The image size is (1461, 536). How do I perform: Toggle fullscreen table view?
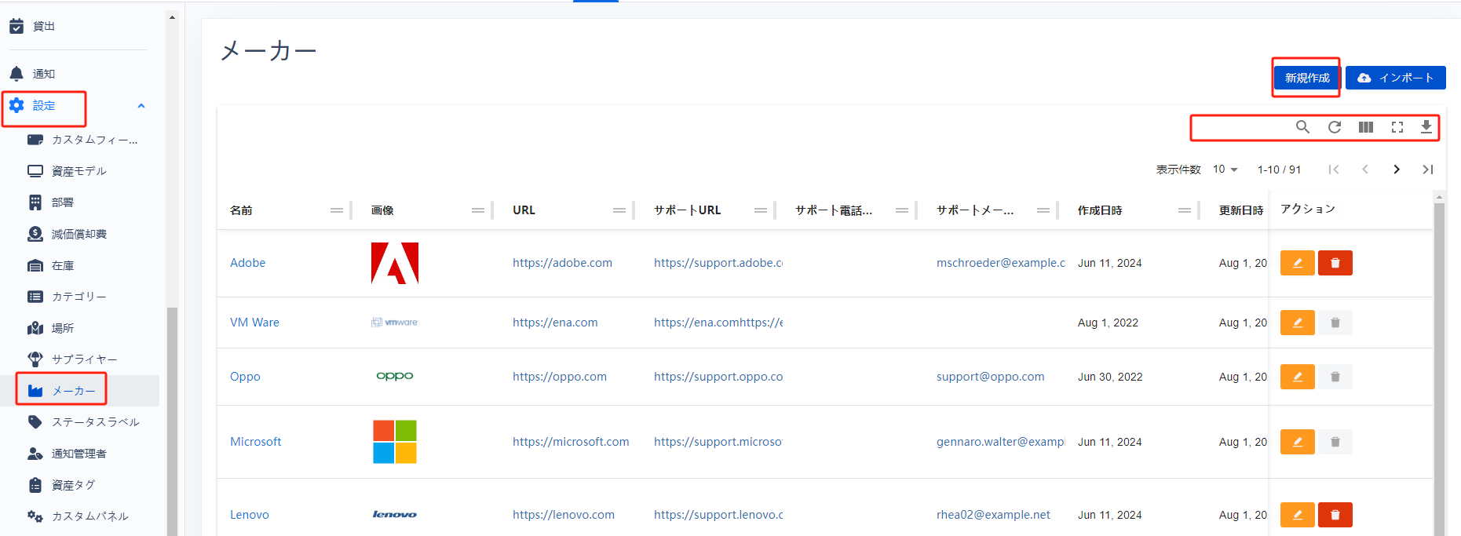1397,127
